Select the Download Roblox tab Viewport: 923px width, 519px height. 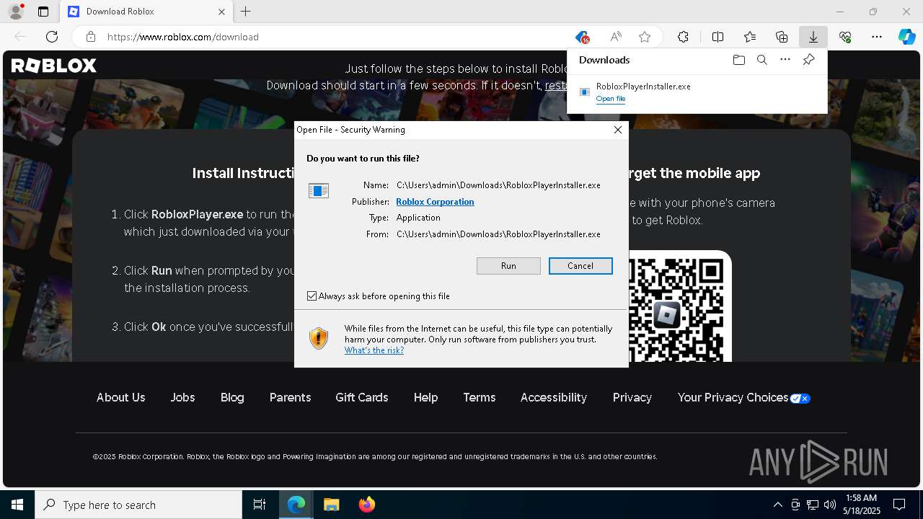[146, 12]
